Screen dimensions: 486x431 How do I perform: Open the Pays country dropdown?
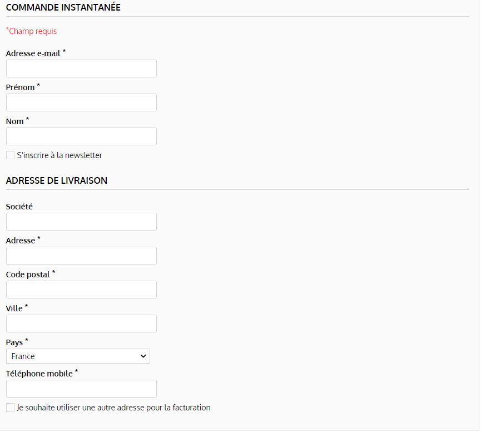pyautogui.click(x=78, y=356)
